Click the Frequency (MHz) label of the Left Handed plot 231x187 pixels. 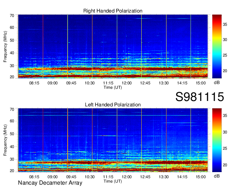(5, 140)
